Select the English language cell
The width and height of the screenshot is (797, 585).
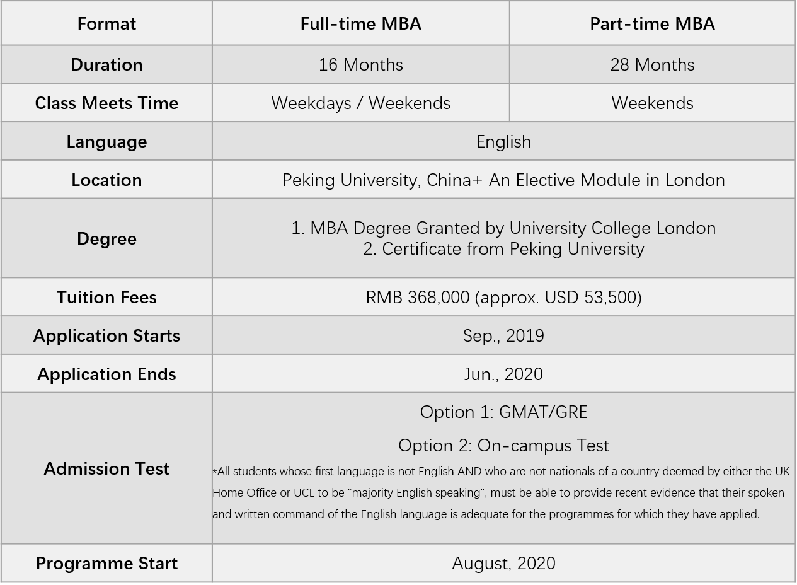coord(503,142)
